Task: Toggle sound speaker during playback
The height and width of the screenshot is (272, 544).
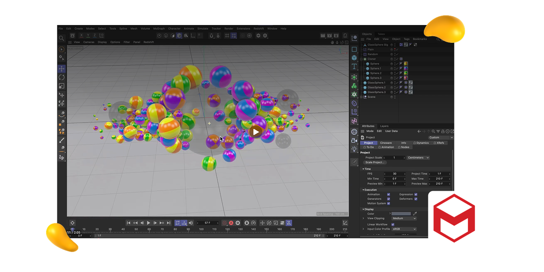Action: (191, 223)
